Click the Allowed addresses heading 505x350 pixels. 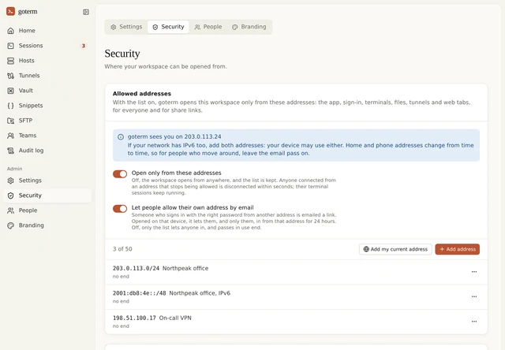[142, 94]
